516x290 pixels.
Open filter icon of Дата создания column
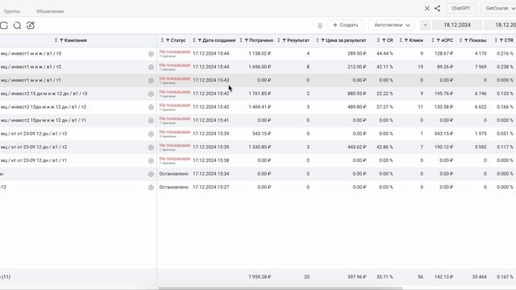click(199, 40)
